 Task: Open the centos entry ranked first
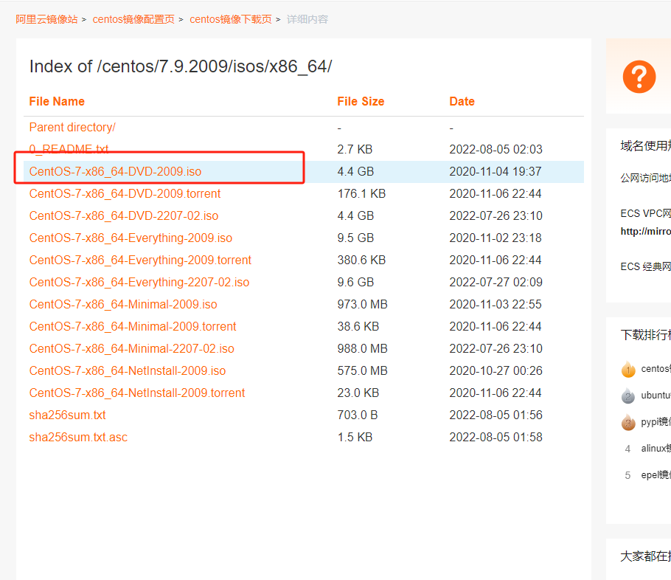tap(656, 369)
